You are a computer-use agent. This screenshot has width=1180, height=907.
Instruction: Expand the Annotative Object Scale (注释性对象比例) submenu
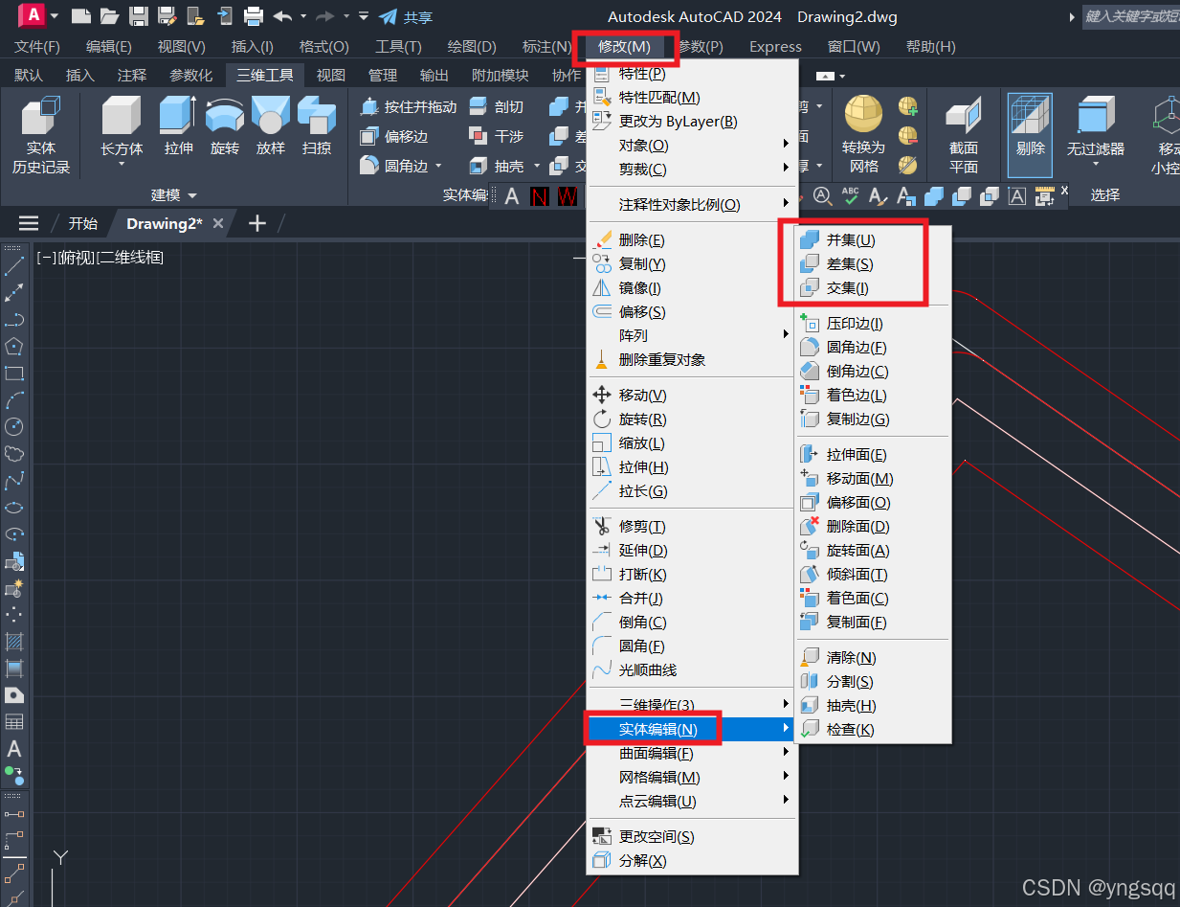point(692,205)
